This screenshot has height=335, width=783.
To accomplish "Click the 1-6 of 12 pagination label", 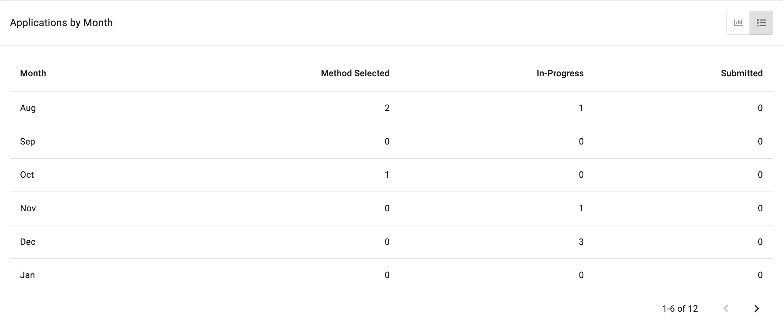I will coord(680,308).
